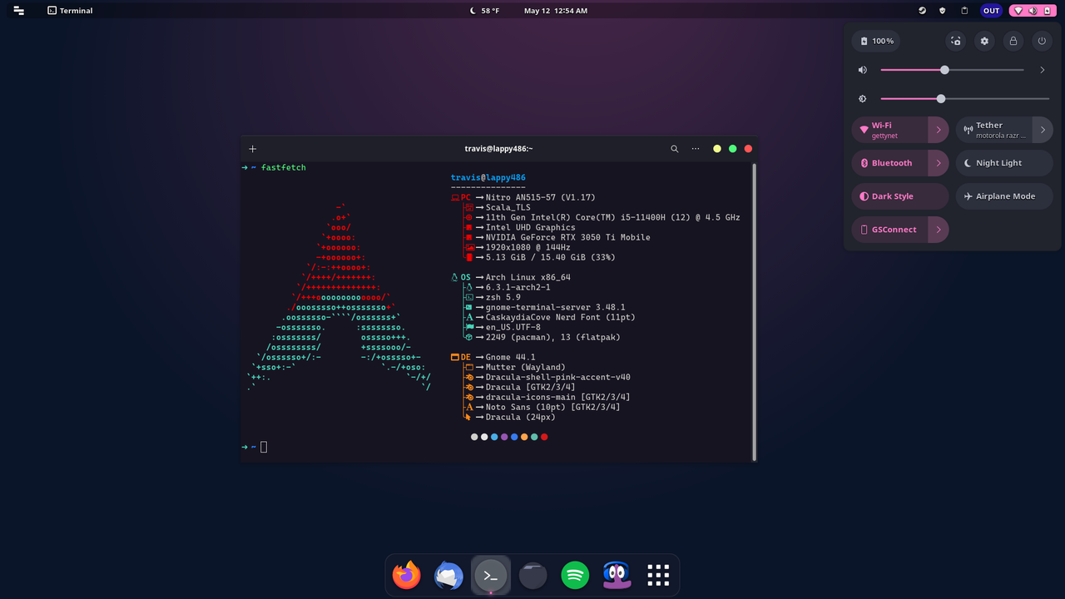Screen dimensions: 1065x599
Task: Toggle Tether motorola razr connection
Action: click(x=994, y=130)
